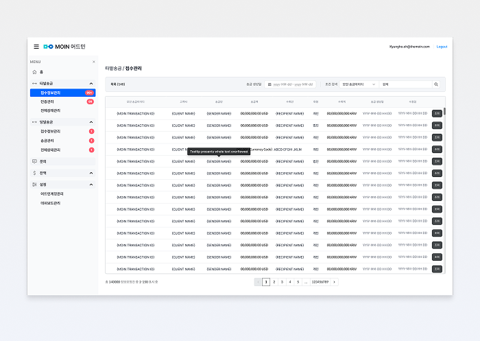Click the MOIN logo icon
Viewport: 480px width, 341px height.
[x=48, y=47]
